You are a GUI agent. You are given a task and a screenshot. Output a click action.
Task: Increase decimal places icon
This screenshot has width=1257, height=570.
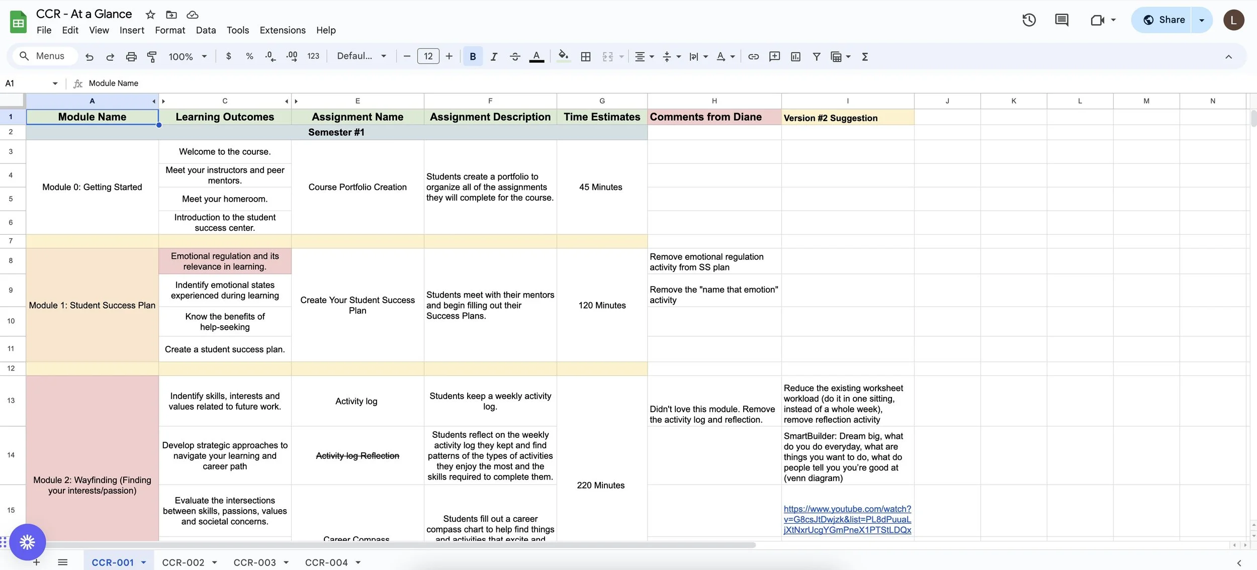[x=292, y=56]
